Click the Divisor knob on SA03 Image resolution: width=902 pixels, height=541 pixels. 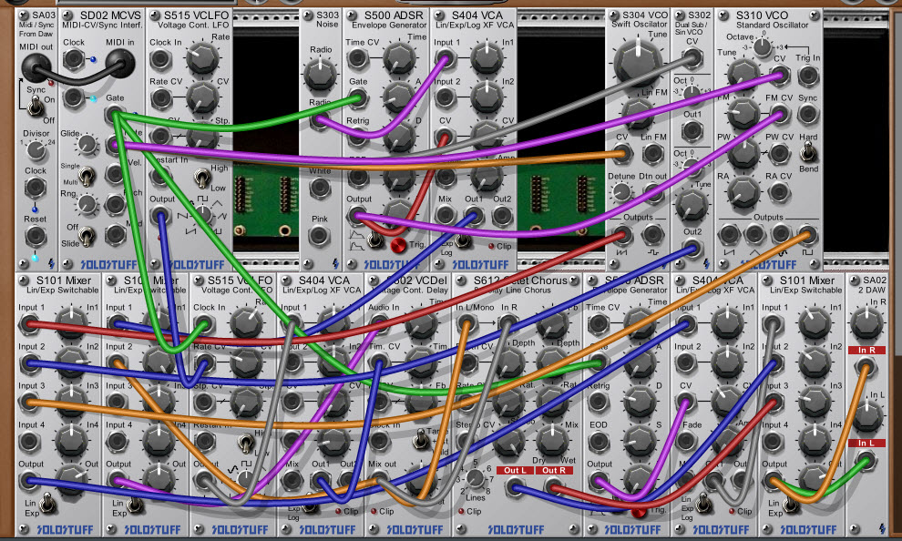tap(36, 150)
